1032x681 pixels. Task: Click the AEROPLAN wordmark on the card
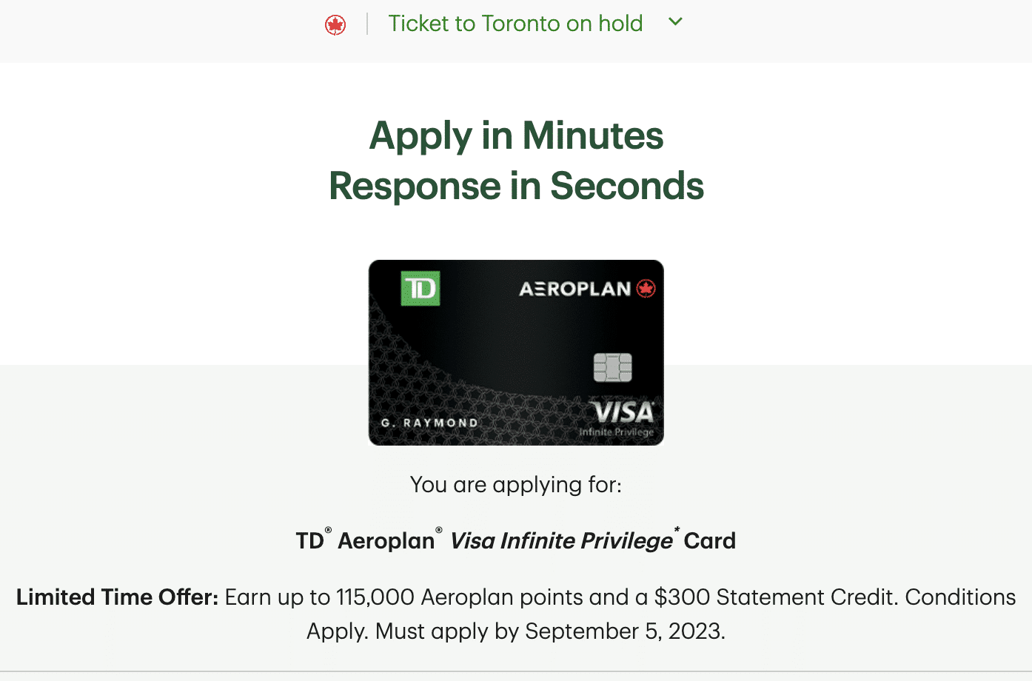tap(574, 289)
